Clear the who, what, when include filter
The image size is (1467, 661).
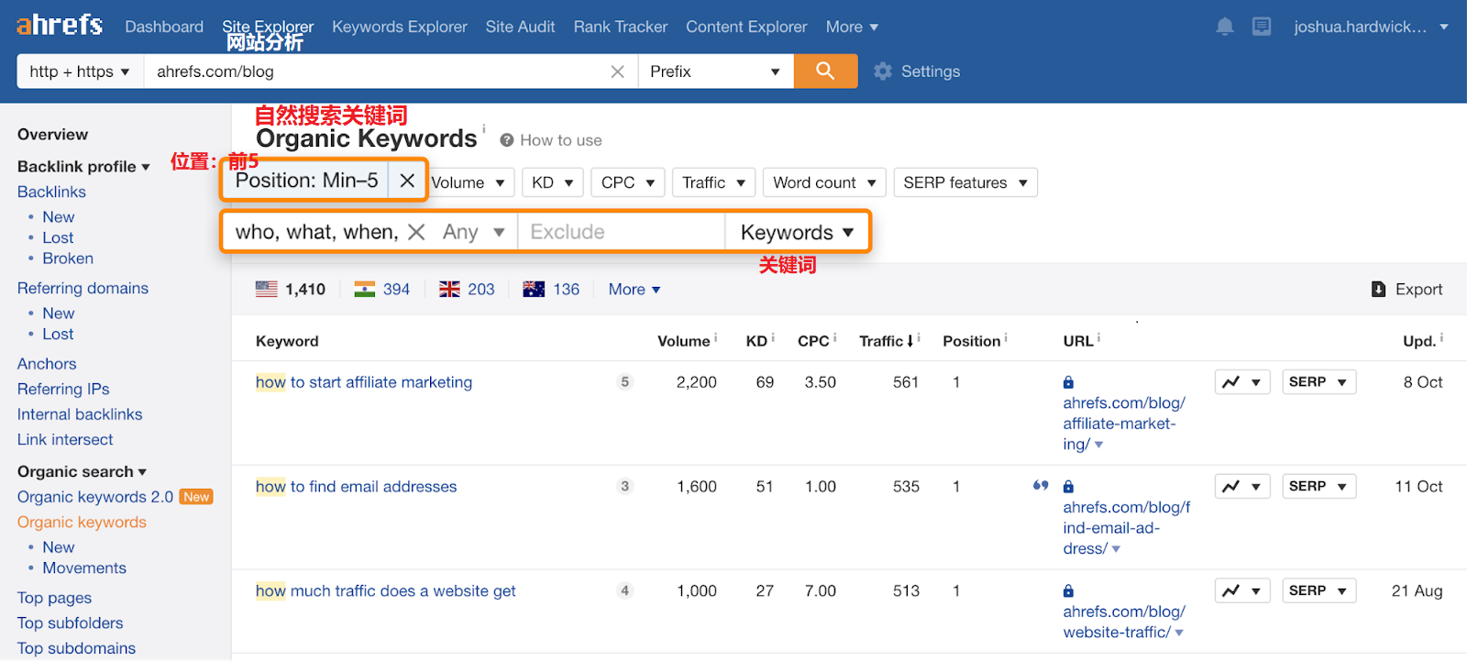416,232
